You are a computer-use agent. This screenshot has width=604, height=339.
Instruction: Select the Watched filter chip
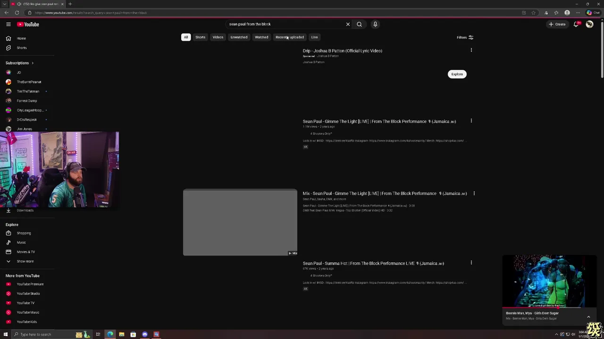(261, 37)
